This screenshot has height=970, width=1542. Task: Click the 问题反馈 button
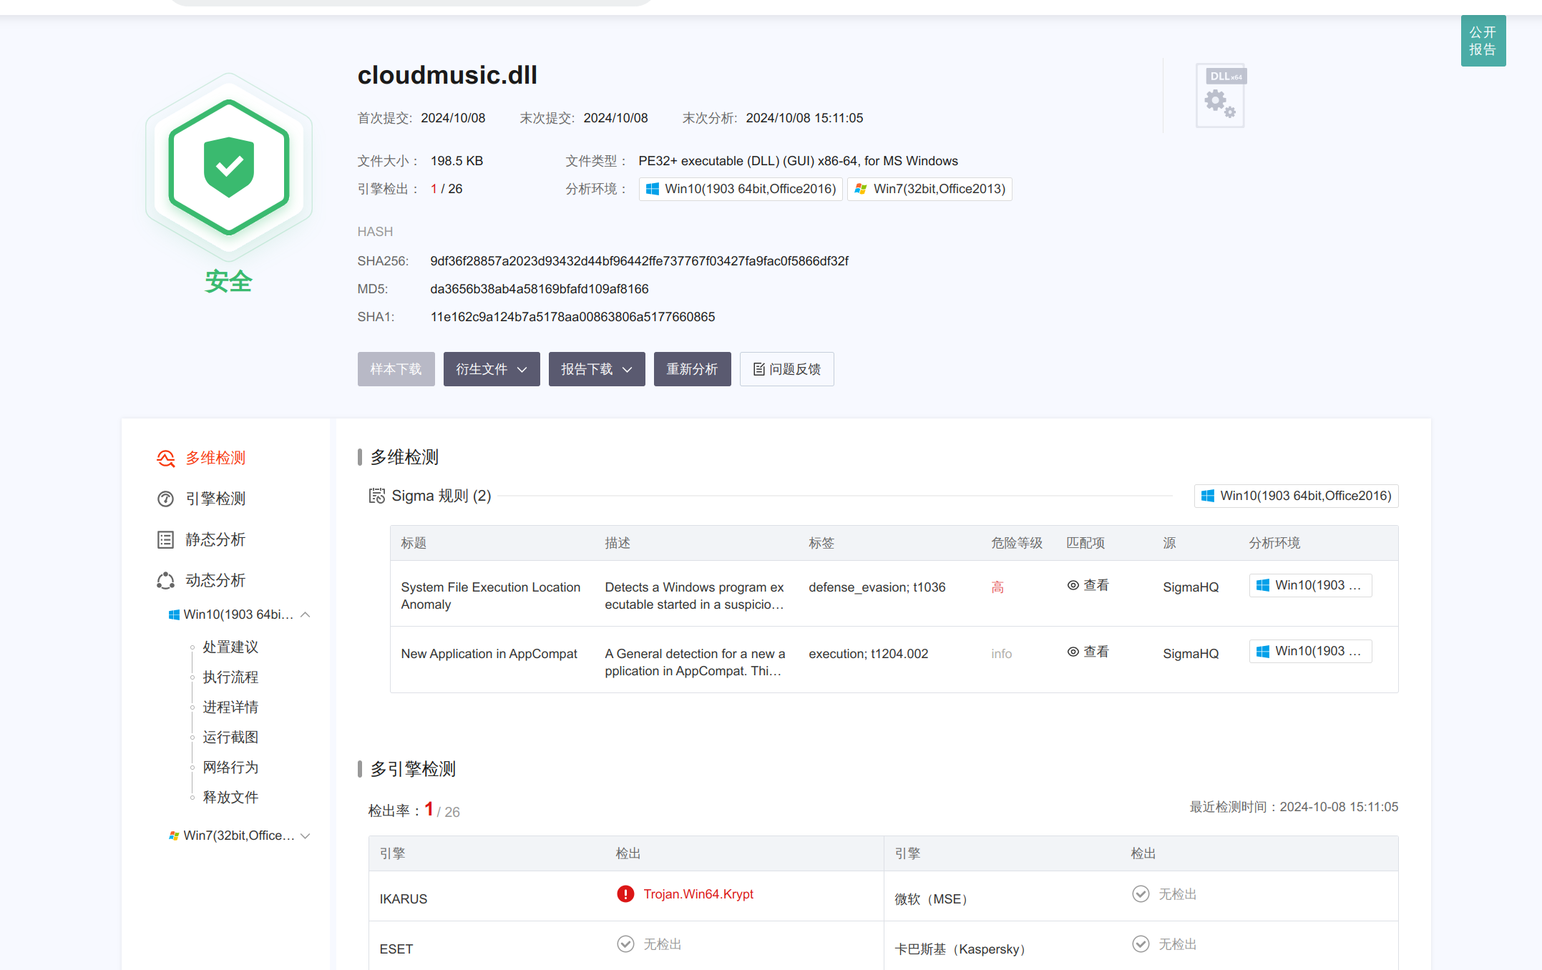tap(786, 369)
